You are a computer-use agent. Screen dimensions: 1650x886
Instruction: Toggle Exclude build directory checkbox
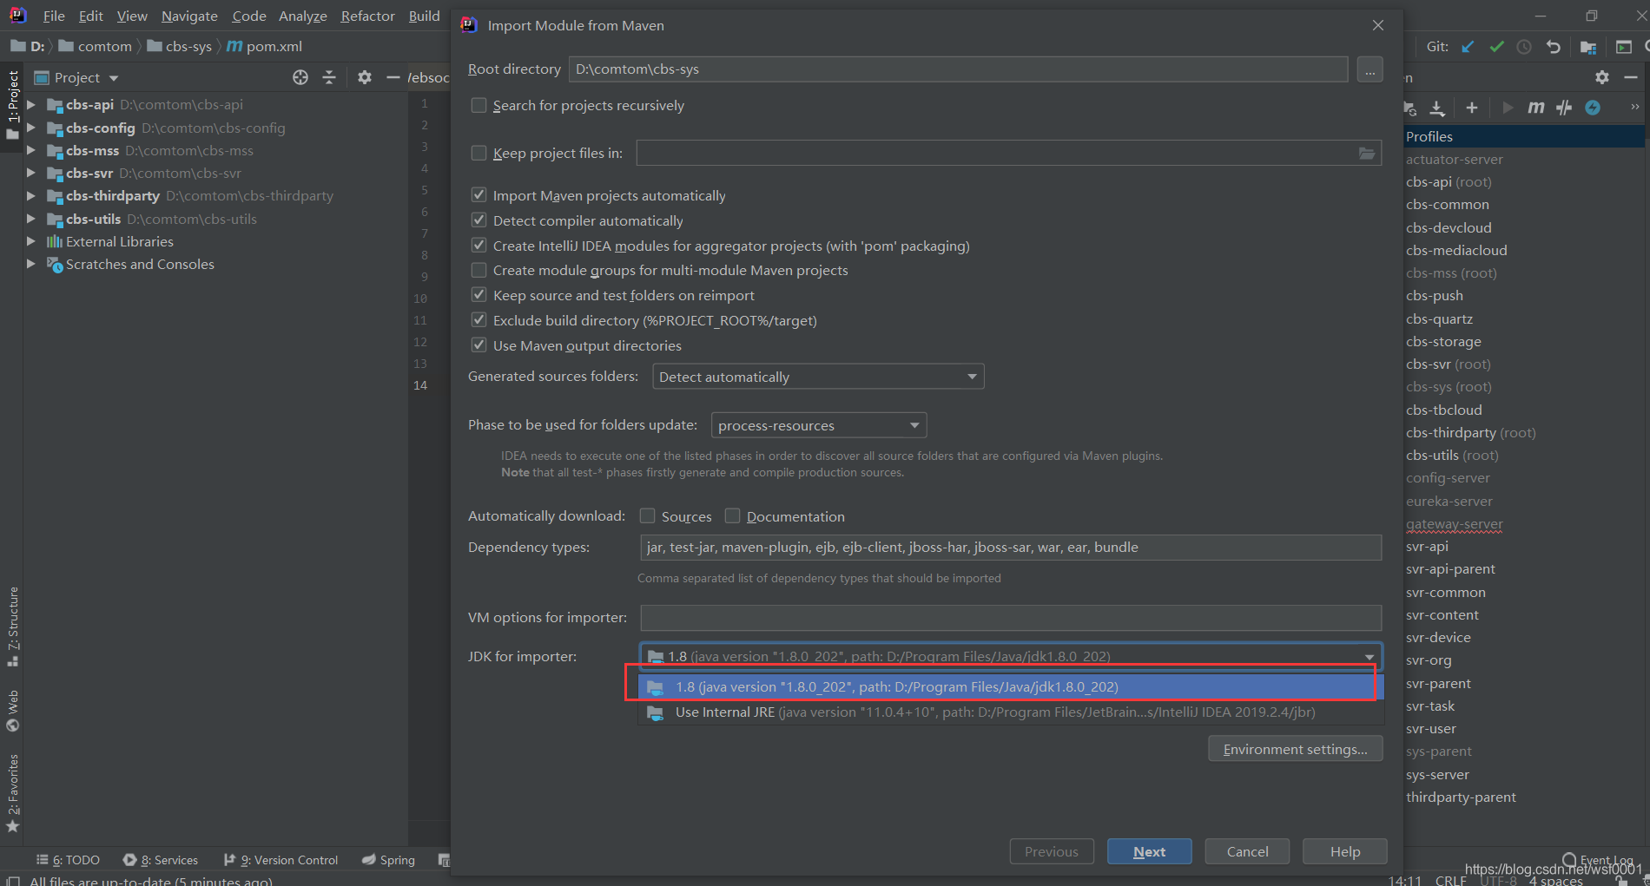coord(478,320)
